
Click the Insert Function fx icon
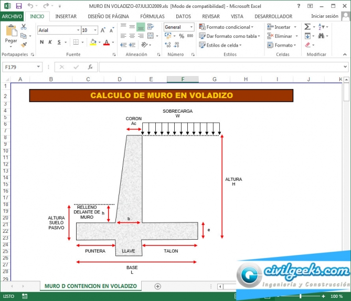pyautogui.click(x=90, y=67)
